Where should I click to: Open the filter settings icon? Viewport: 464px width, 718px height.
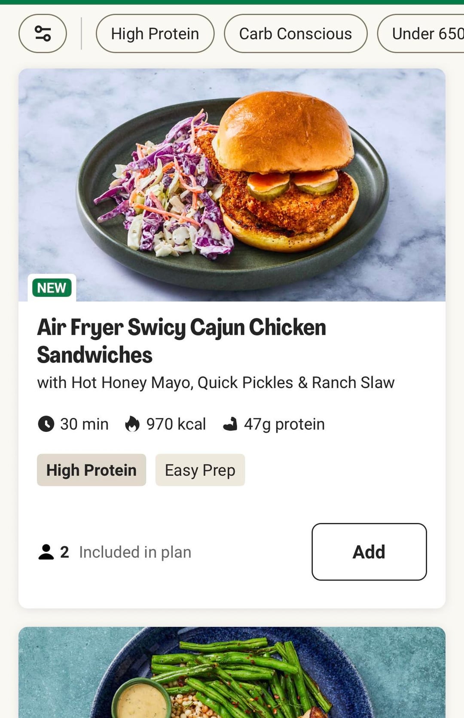click(x=43, y=34)
